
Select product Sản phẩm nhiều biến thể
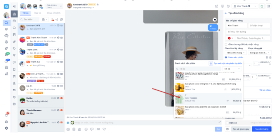[208, 110]
